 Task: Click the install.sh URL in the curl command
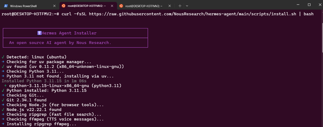coord(192,14)
